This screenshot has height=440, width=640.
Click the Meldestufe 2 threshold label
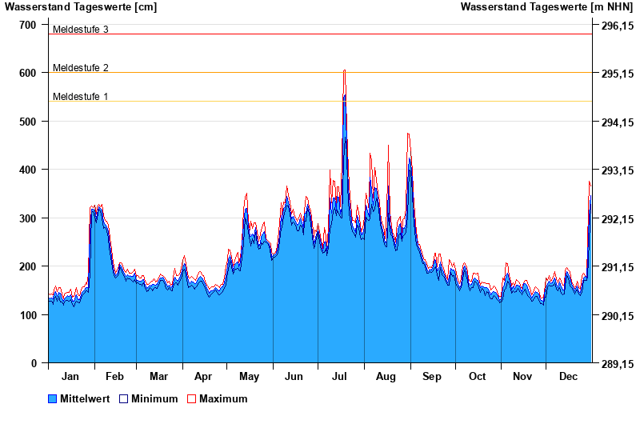coord(80,68)
